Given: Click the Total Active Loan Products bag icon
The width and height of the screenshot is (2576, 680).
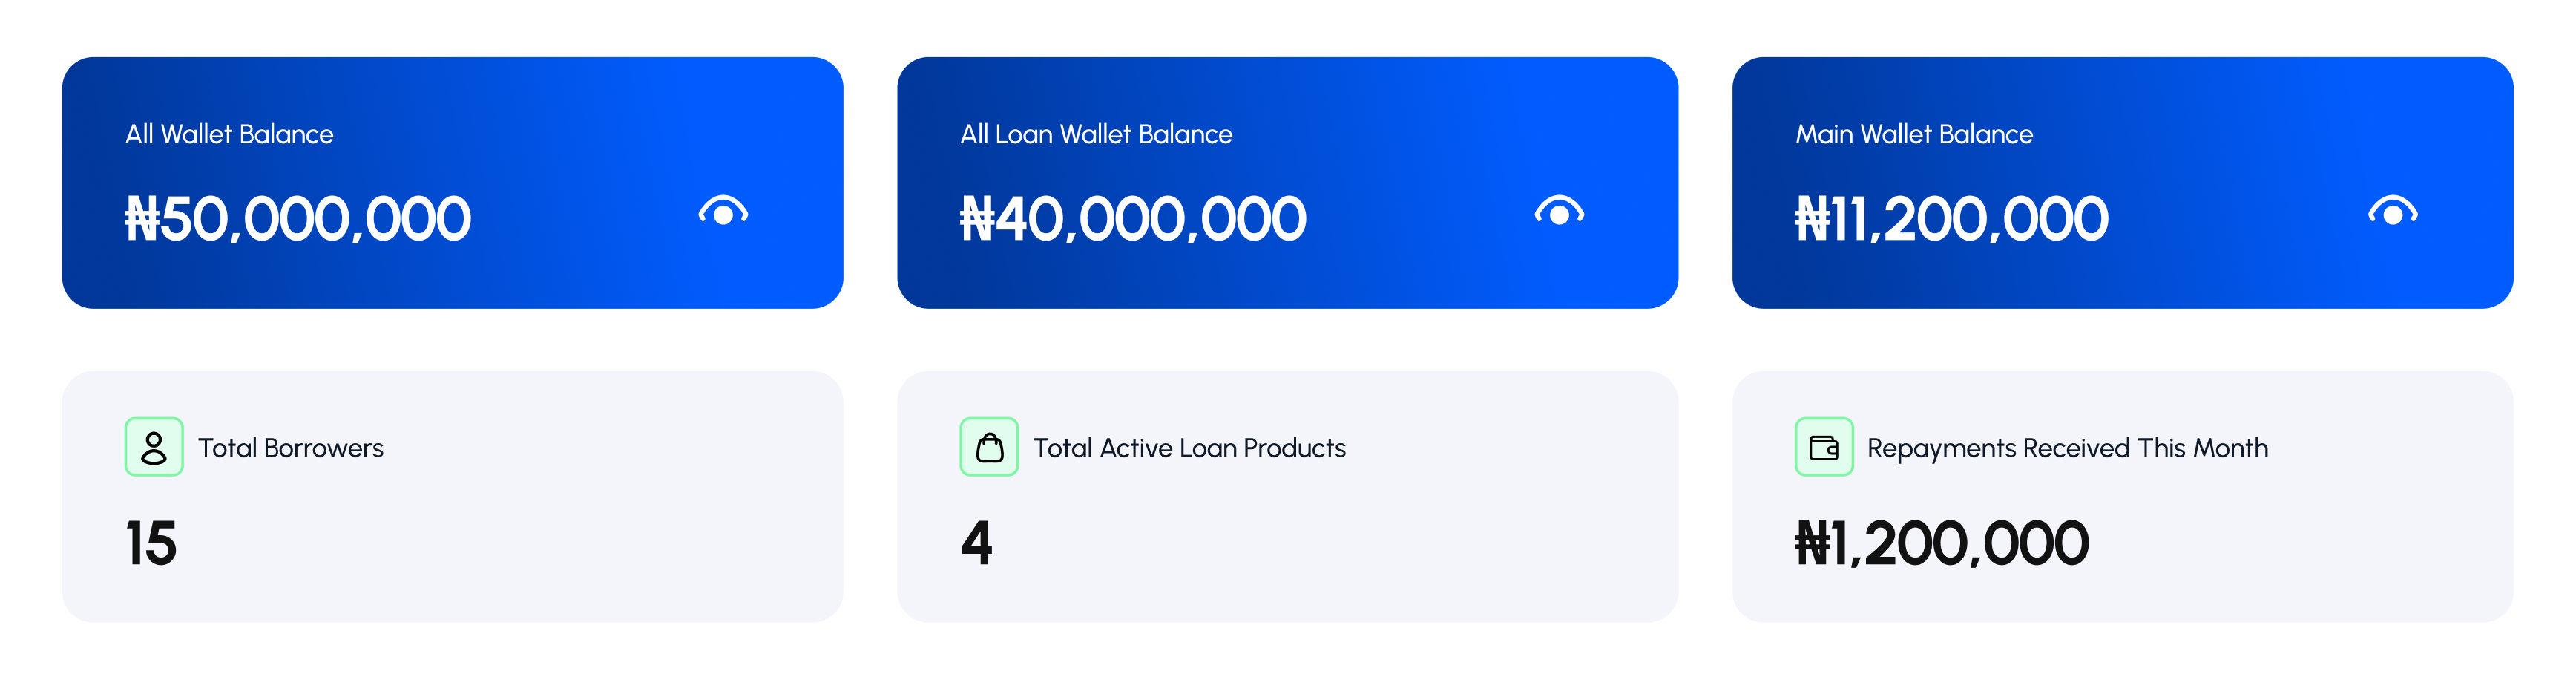Looking at the screenshot, I should (x=989, y=447).
